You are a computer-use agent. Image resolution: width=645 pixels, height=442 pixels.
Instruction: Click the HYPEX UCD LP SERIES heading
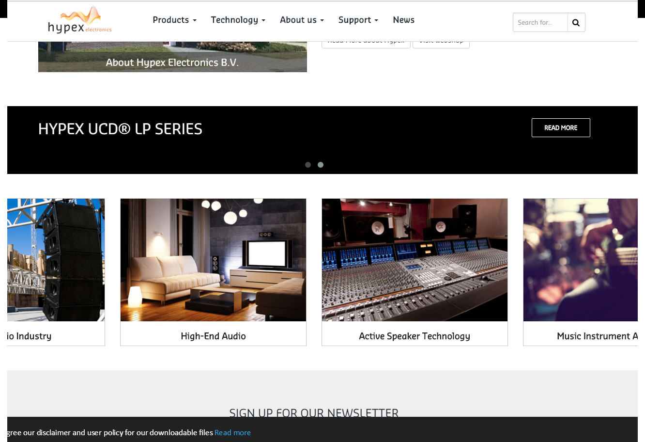120,129
